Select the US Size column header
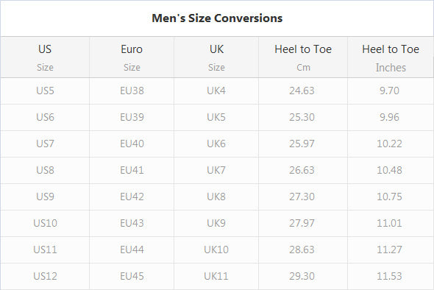Viewport: 434px width, 290px height. point(45,57)
